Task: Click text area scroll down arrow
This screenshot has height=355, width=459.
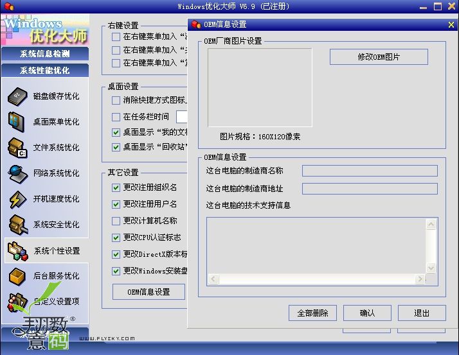Action: click(x=431, y=268)
